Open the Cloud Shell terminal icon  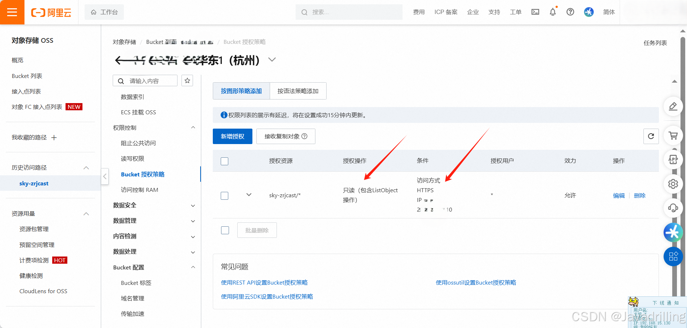point(535,12)
